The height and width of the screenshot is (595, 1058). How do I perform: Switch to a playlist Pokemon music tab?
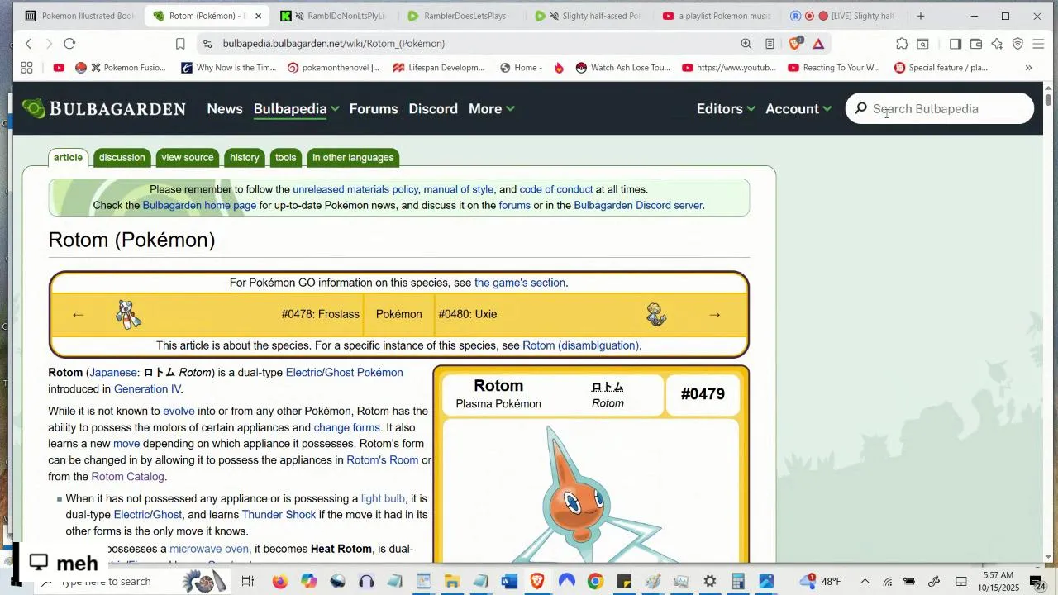[x=717, y=16]
